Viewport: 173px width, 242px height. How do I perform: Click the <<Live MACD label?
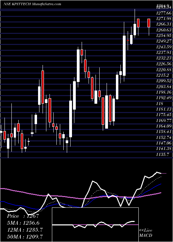pos(146,233)
